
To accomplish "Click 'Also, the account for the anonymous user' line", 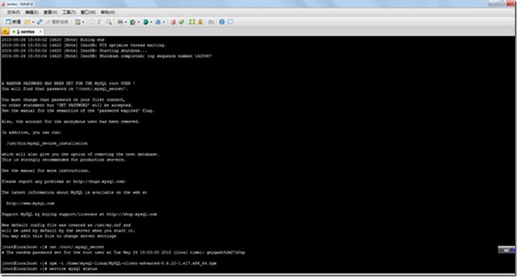I will tap(70, 122).
